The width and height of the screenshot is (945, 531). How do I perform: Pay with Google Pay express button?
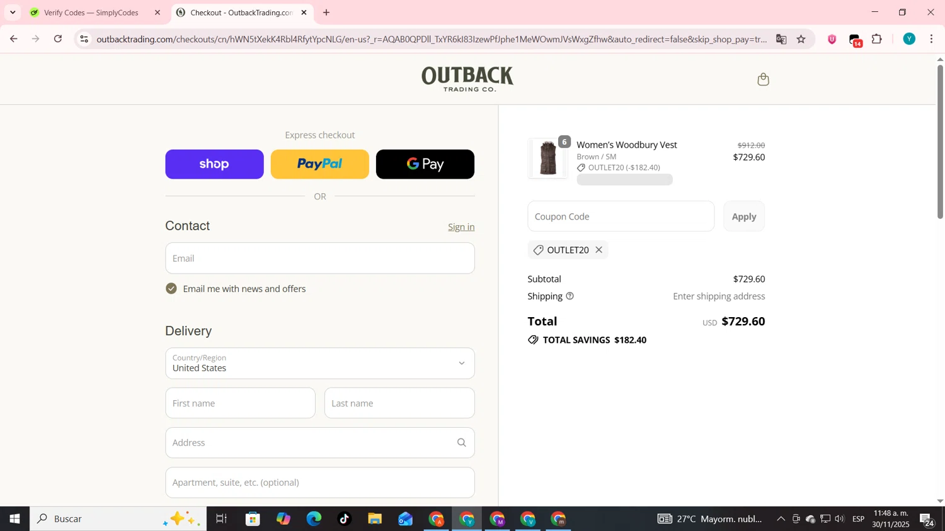pyautogui.click(x=425, y=164)
